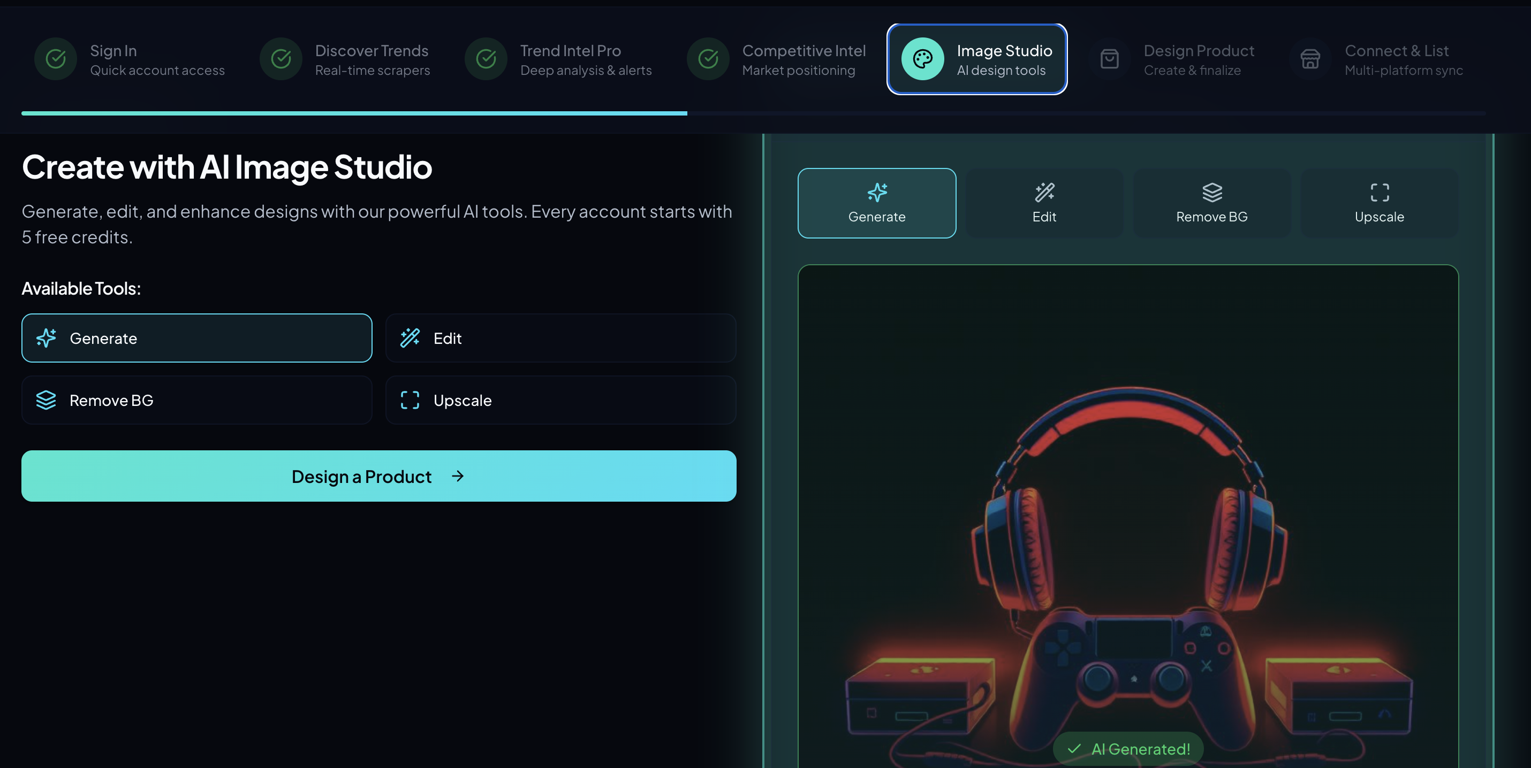The height and width of the screenshot is (768, 1531).
Task: Select Edit under Available Tools
Action: coord(560,338)
